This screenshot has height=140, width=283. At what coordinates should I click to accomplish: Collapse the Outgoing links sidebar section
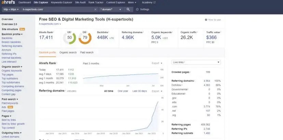[x=12, y=133]
